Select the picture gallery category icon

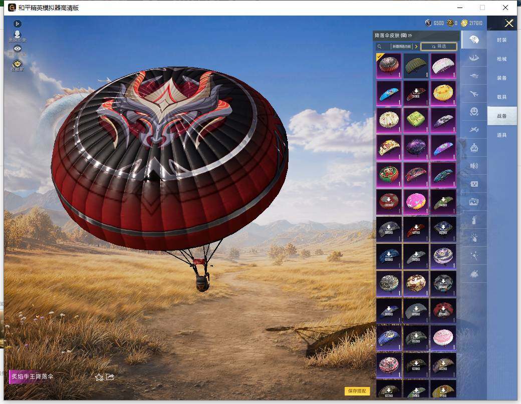click(x=474, y=202)
